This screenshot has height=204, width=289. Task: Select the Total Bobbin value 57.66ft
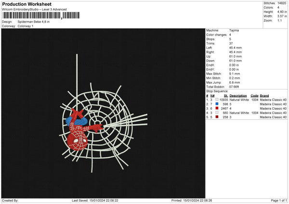(x=234, y=87)
